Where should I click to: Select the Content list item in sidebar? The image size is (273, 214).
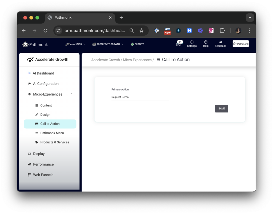coord(46,105)
